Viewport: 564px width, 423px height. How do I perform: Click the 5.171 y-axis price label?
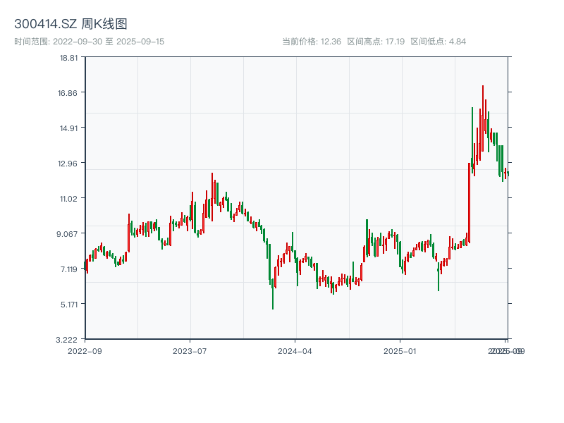(68, 305)
